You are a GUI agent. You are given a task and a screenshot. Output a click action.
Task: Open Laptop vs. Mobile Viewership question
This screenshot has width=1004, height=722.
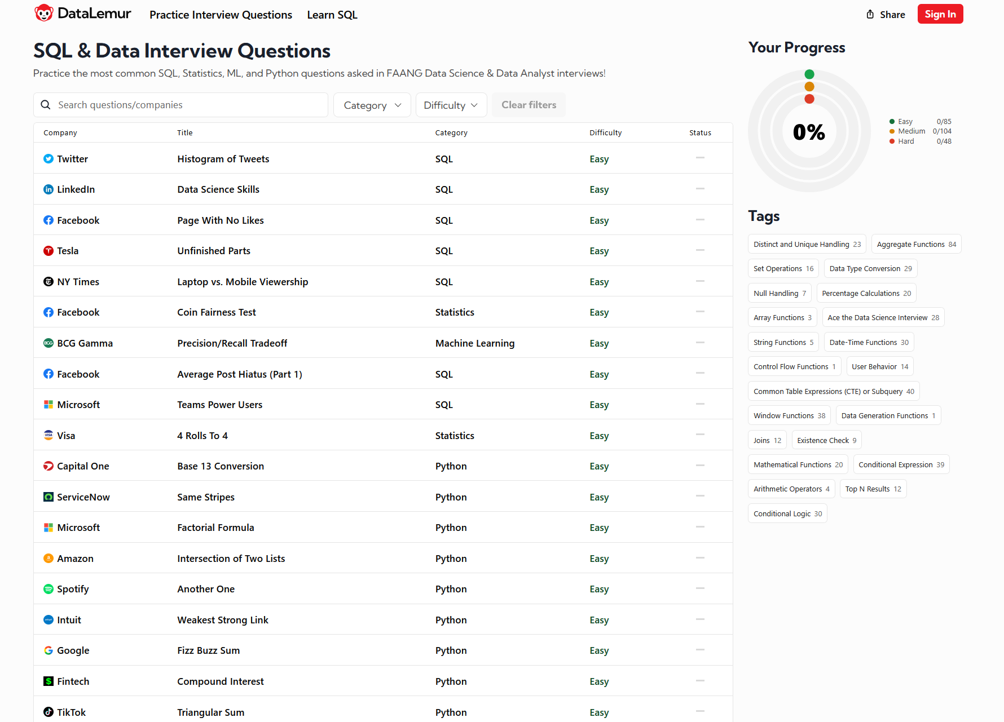pyautogui.click(x=243, y=282)
